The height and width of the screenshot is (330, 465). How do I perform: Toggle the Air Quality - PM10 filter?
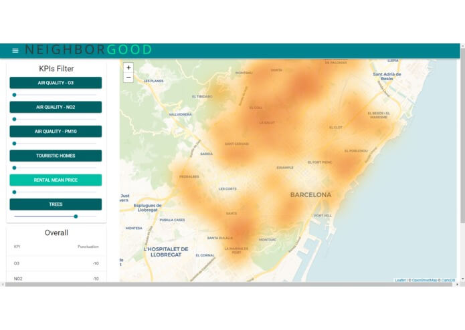coord(56,132)
